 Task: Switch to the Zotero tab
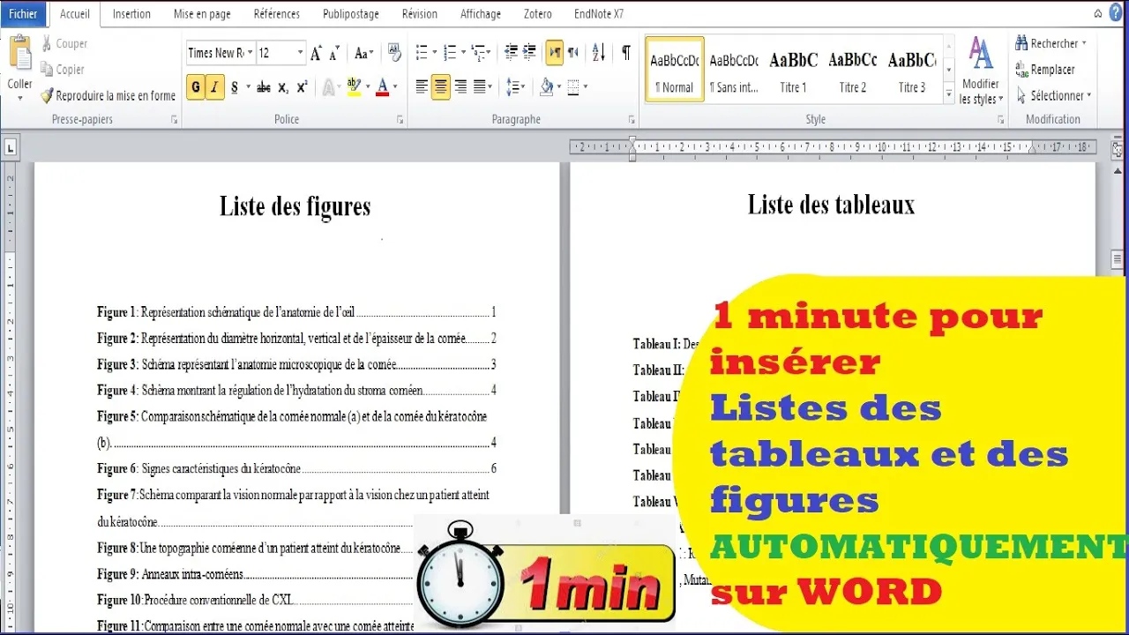(x=537, y=13)
